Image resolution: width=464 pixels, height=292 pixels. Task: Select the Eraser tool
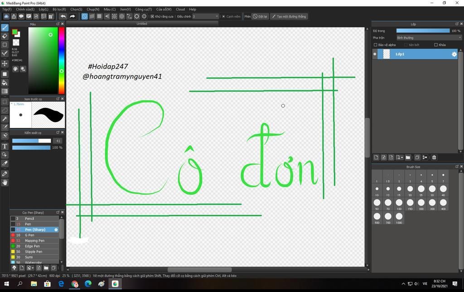click(5, 36)
